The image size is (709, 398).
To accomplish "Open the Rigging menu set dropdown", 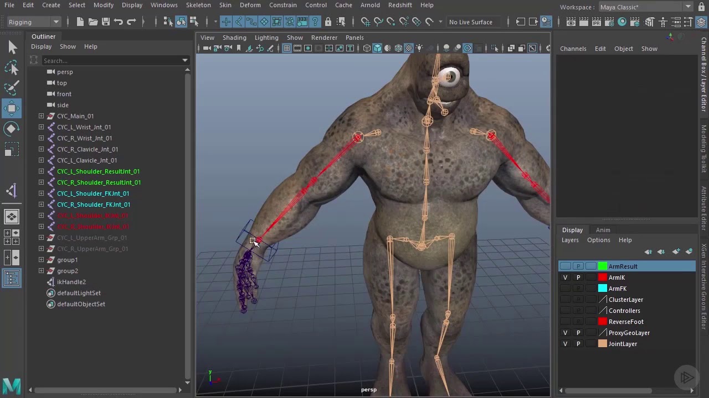I will coord(33,22).
